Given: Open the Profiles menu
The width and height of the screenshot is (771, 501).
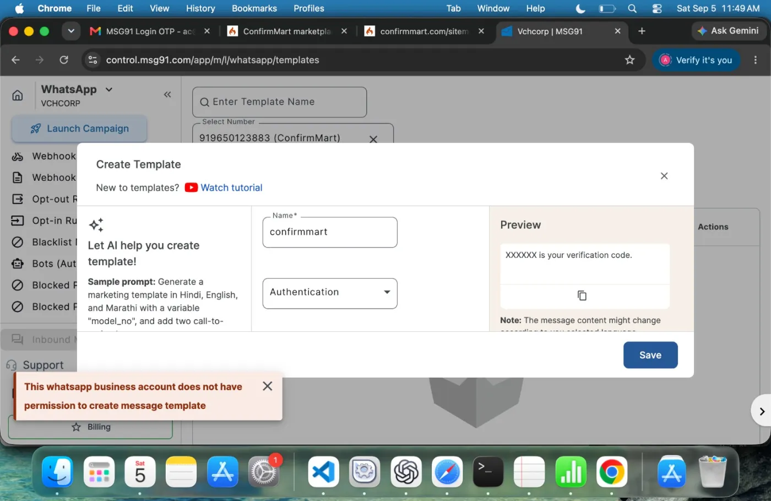Looking at the screenshot, I should [x=309, y=8].
